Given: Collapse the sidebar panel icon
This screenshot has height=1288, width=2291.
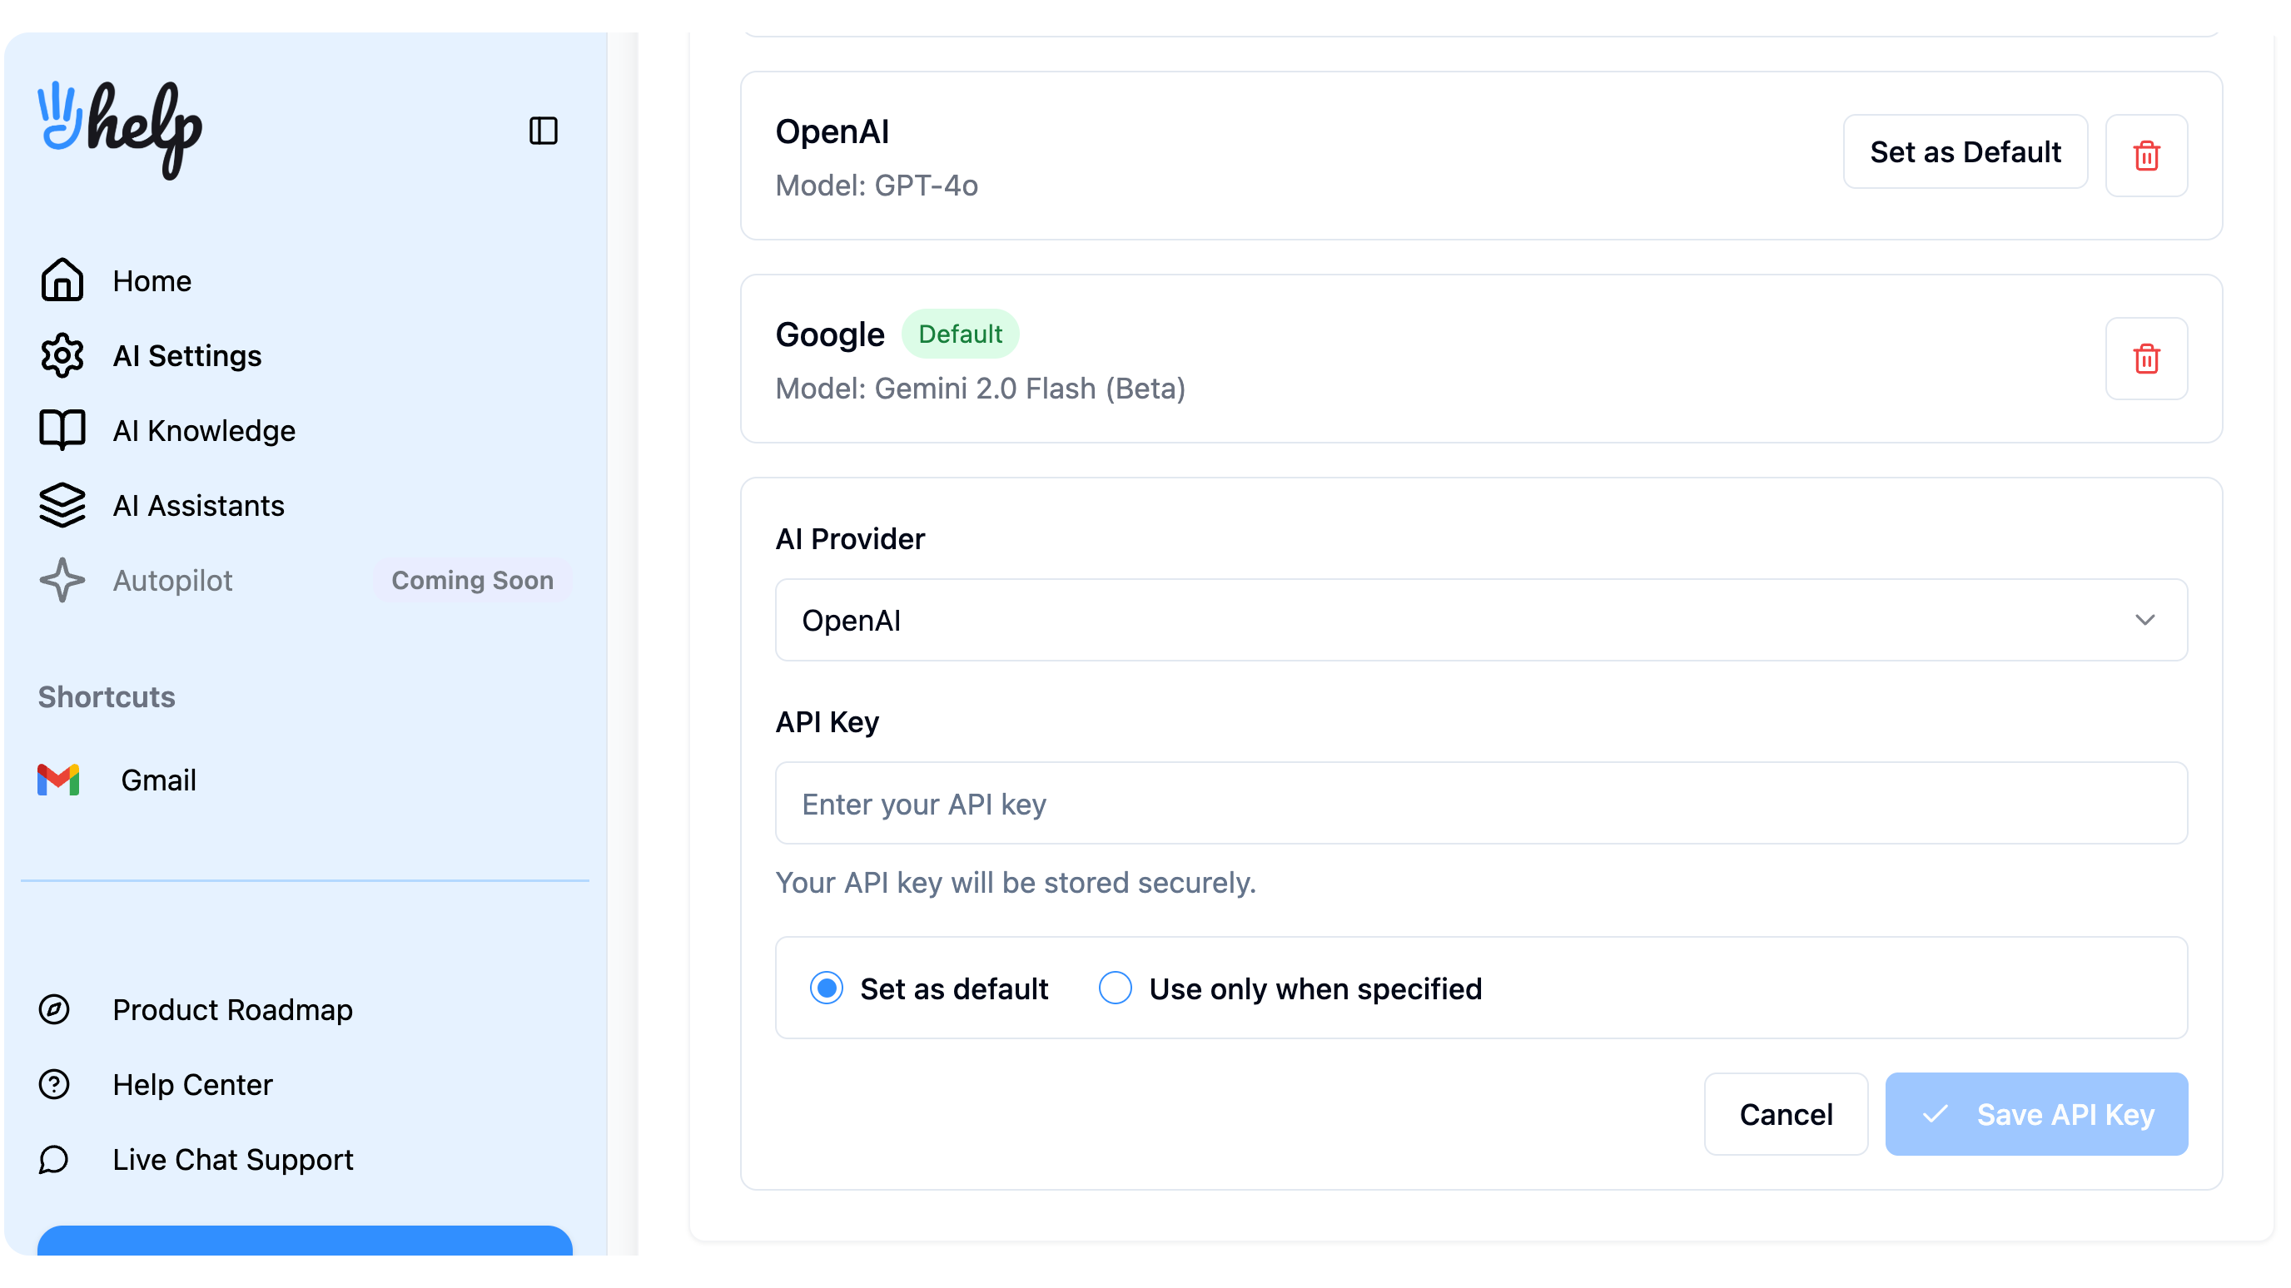Looking at the screenshot, I should point(543,131).
